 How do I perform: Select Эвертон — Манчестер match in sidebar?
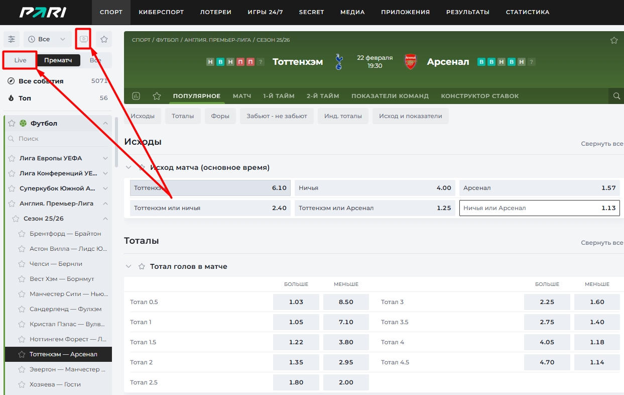click(x=67, y=369)
